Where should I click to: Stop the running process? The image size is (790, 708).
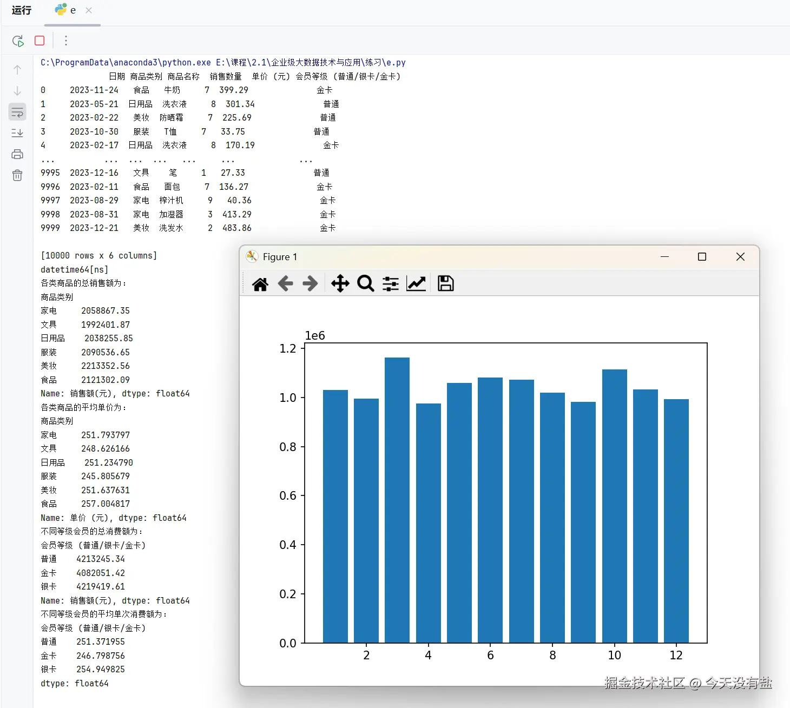tap(40, 41)
